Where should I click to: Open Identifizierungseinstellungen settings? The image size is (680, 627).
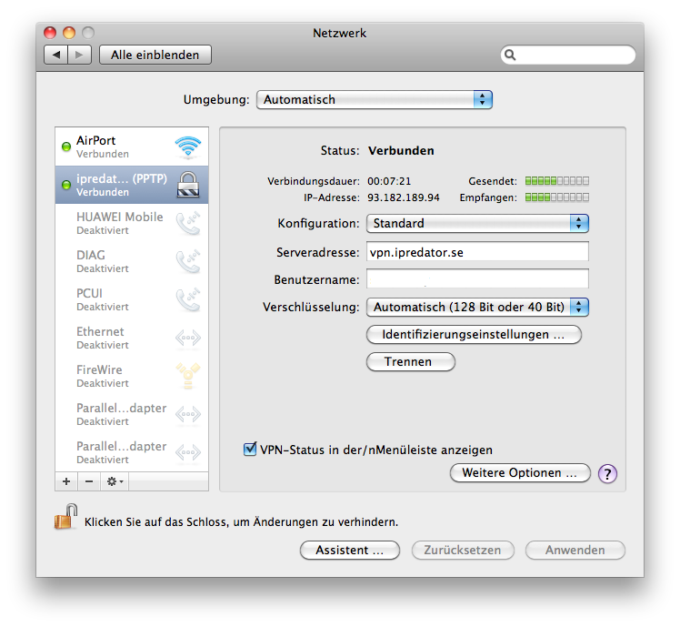click(x=474, y=334)
